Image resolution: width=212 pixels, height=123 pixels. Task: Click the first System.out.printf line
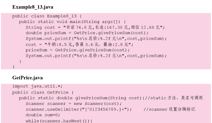pos(96,39)
